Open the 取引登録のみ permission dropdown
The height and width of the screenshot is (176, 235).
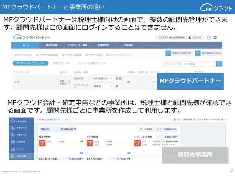click(x=103, y=78)
